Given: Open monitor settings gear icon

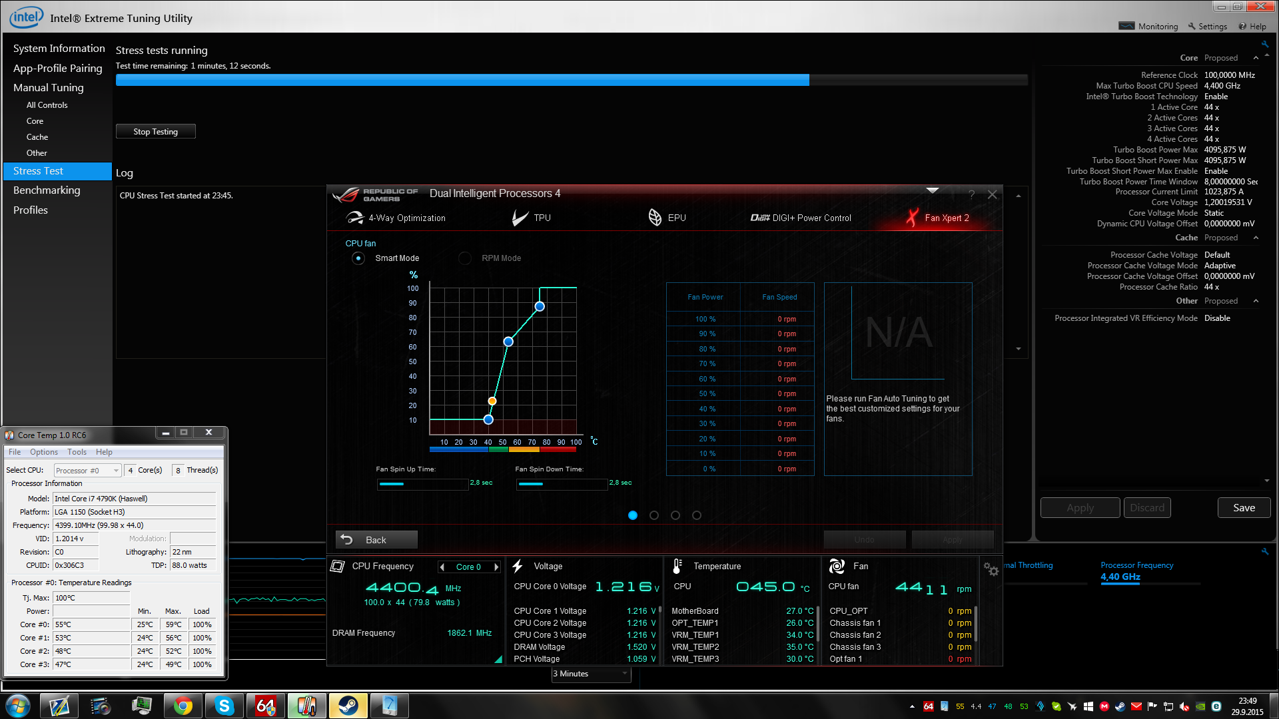Looking at the screenshot, I should [x=991, y=569].
